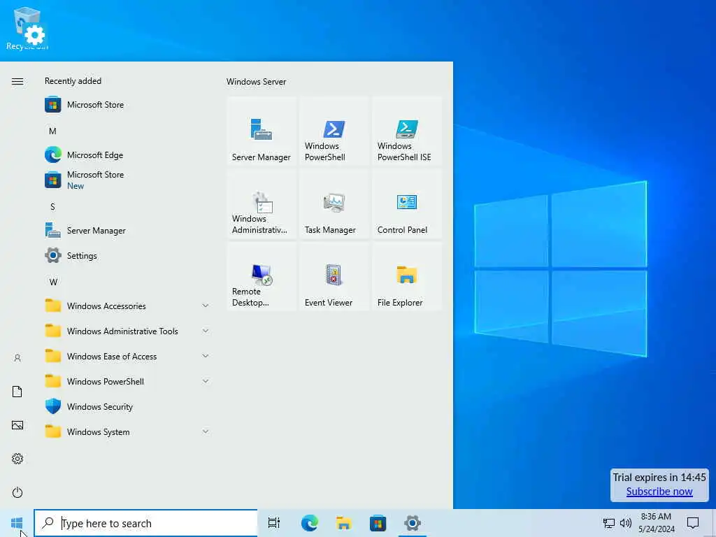Open Server Manager in the app list
Screen dimensions: 716x537
128,230
